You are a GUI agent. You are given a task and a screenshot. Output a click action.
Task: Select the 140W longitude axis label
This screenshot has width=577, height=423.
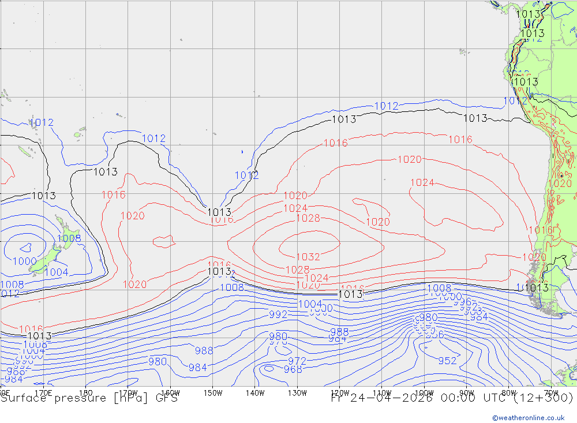(254, 392)
